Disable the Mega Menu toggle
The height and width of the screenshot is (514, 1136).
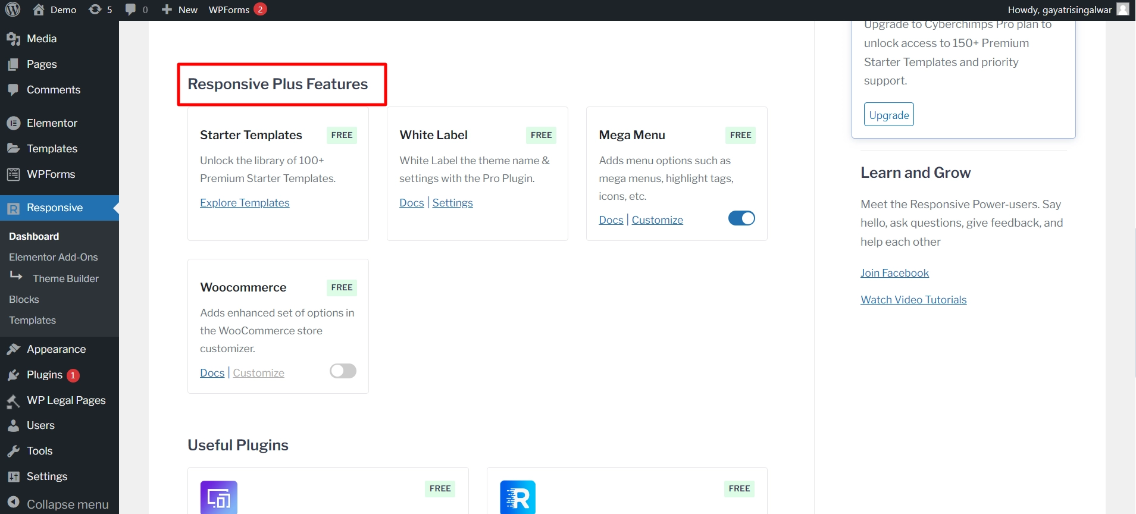pyautogui.click(x=741, y=218)
